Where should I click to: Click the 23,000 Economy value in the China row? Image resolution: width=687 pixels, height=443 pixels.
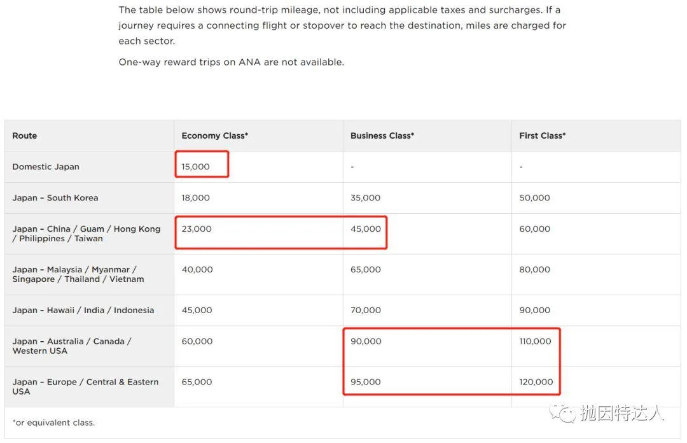tap(197, 229)
